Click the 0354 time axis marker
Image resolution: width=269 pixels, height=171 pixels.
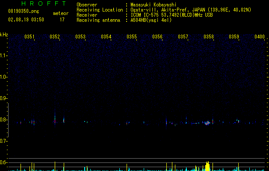(x=106, y=37)
